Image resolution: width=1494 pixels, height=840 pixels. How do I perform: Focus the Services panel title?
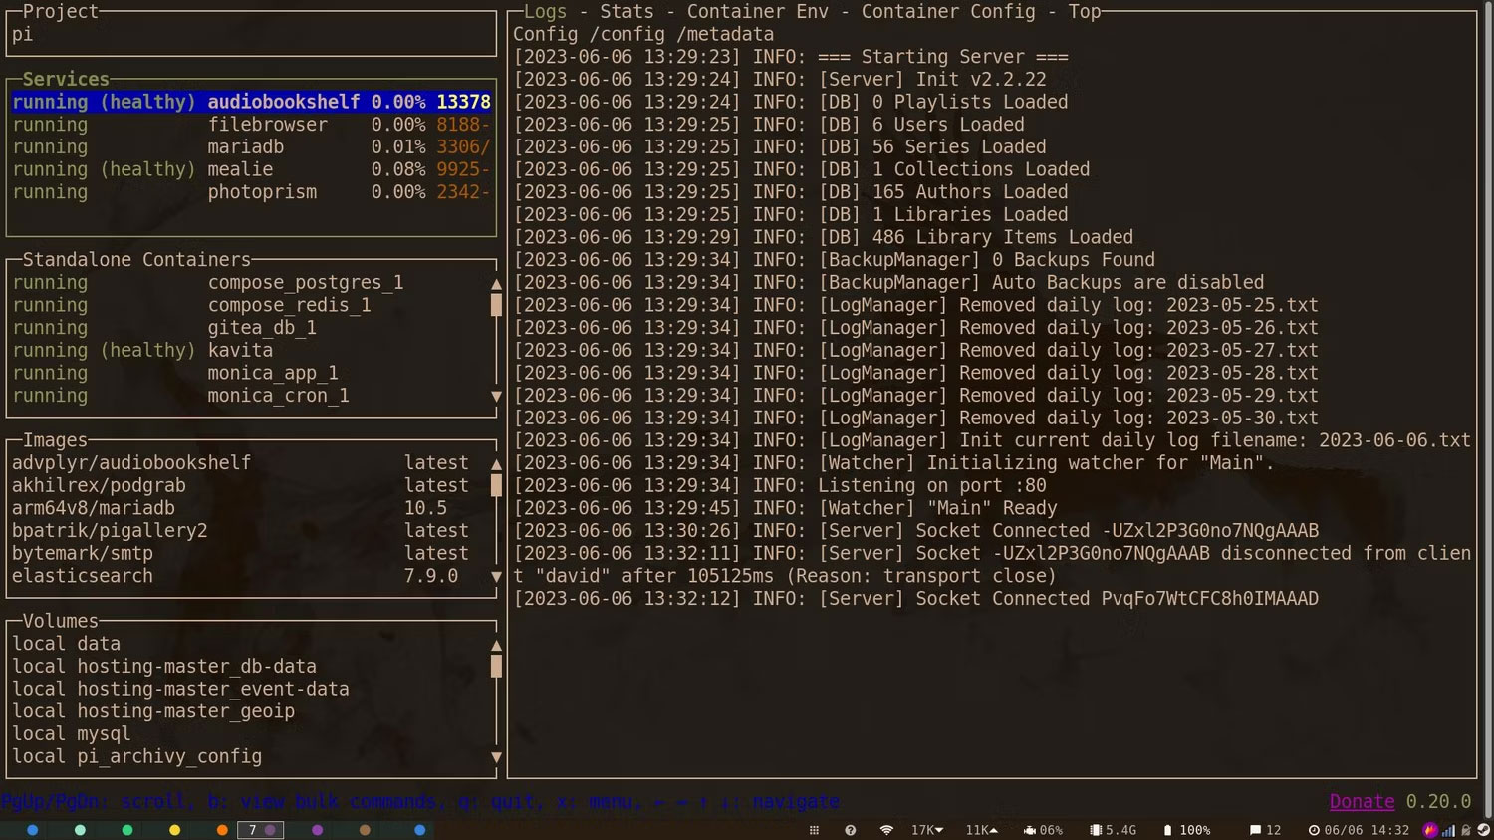66,79
